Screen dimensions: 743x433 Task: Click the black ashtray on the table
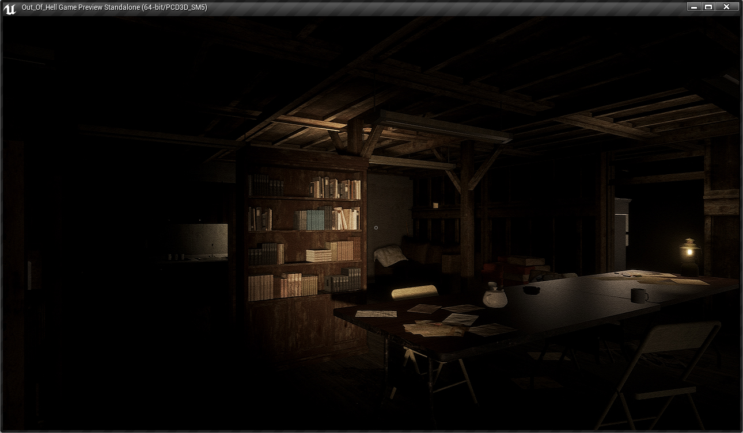pyautogui.click(x=531, y=290)
